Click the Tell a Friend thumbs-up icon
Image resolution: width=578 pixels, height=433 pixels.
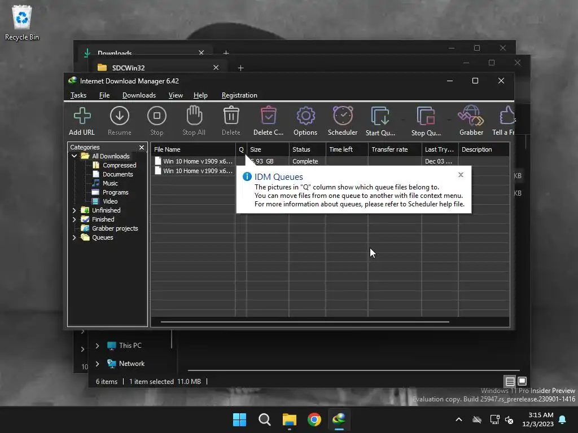tap(507, 116)
